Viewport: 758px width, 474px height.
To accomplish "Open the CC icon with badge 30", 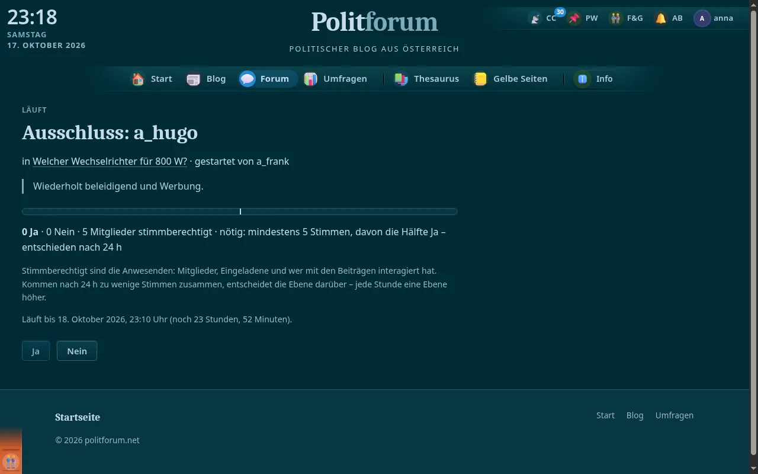I will (535, 18).
